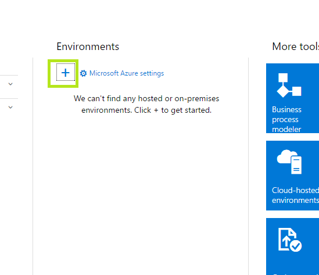The width and height of the screenshot is (319, 275).
Task: Select the More tools section heading
Action: [x=295, y=47]
